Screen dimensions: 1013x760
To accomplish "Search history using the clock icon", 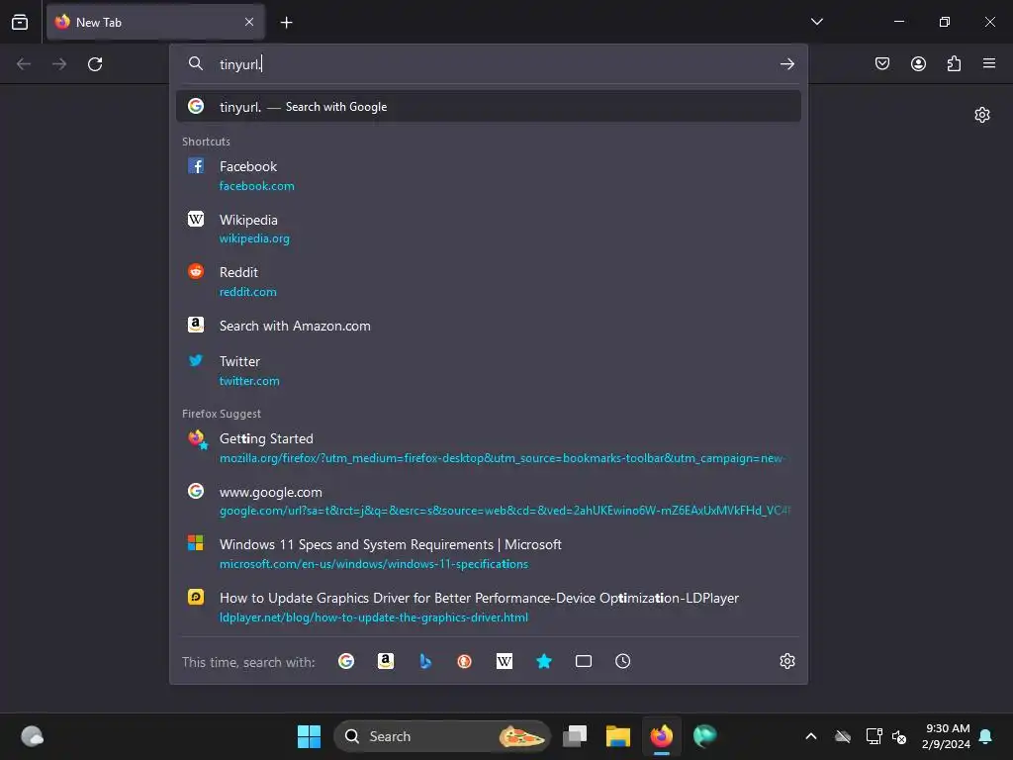I will [x=623, y=661].
